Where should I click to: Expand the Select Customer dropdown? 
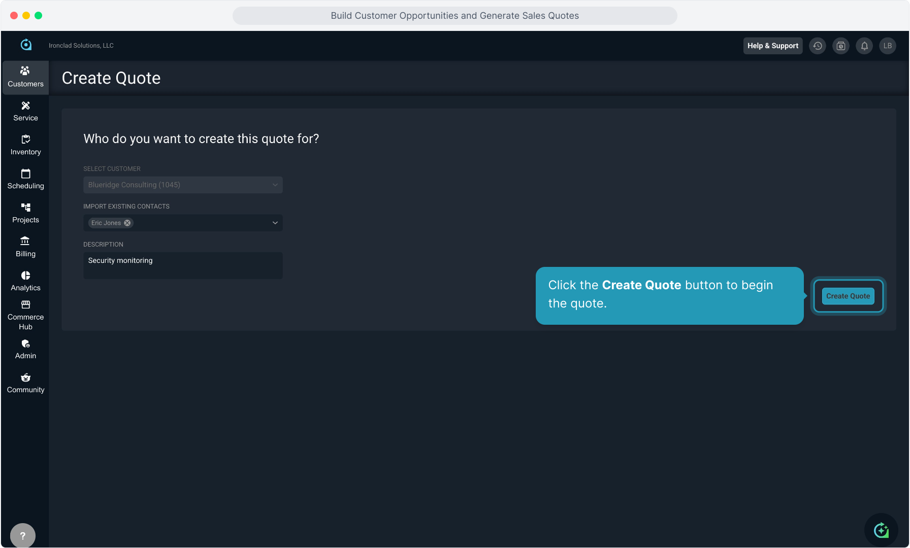183,185
